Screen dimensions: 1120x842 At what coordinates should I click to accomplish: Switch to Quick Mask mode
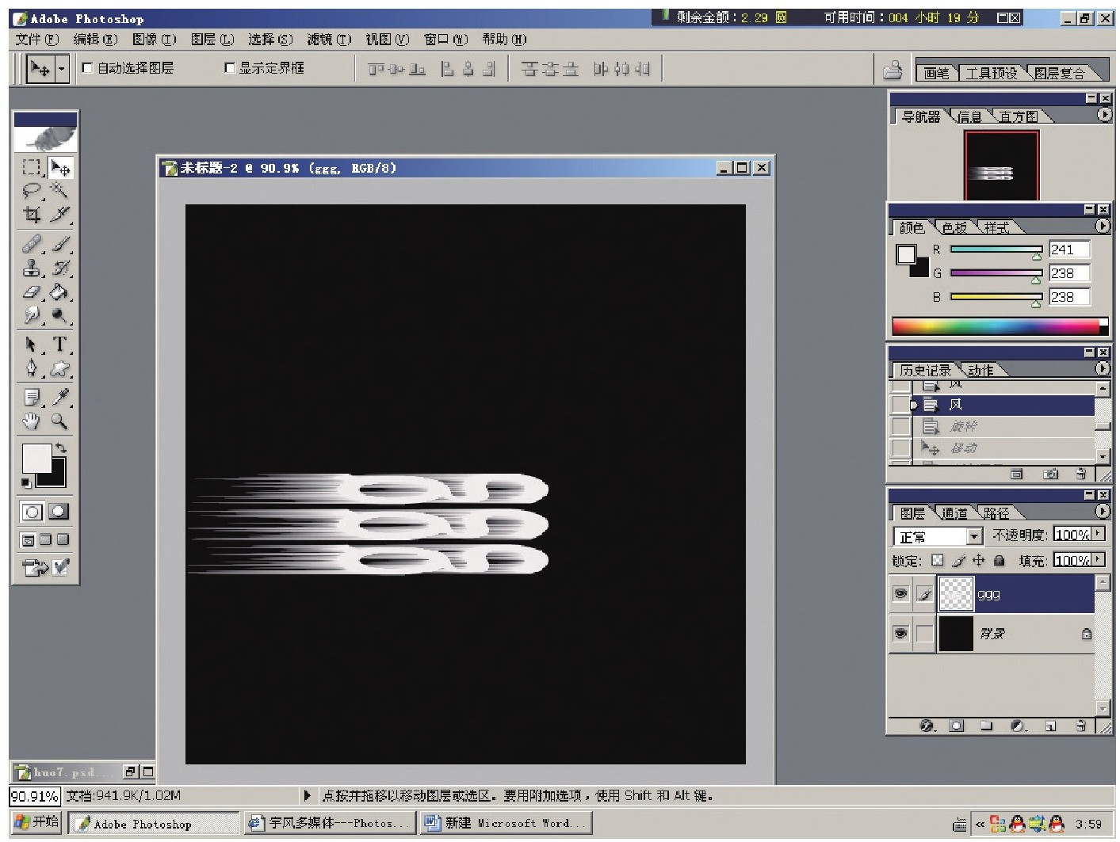(x=59, y=512)
